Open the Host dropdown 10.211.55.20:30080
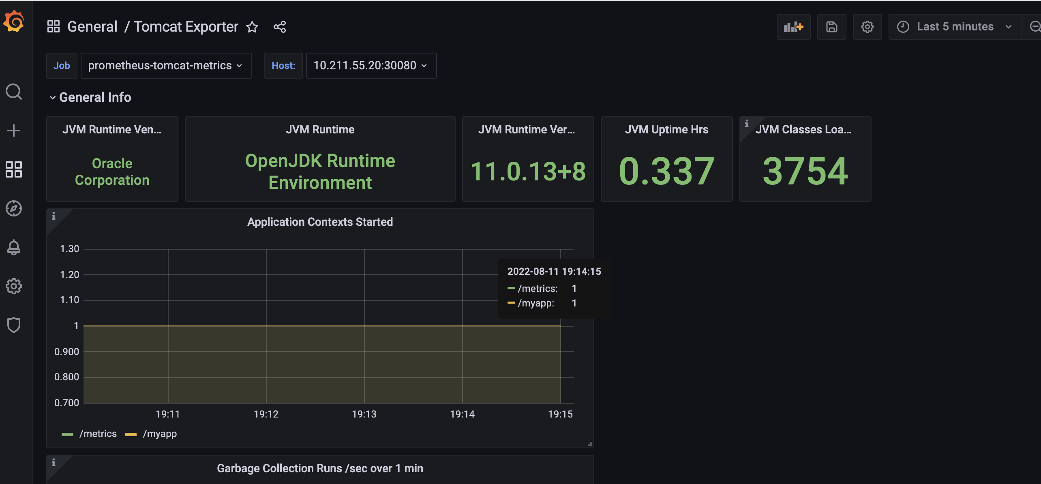Viewport: 1041px width, 484px height. (371, 66)
